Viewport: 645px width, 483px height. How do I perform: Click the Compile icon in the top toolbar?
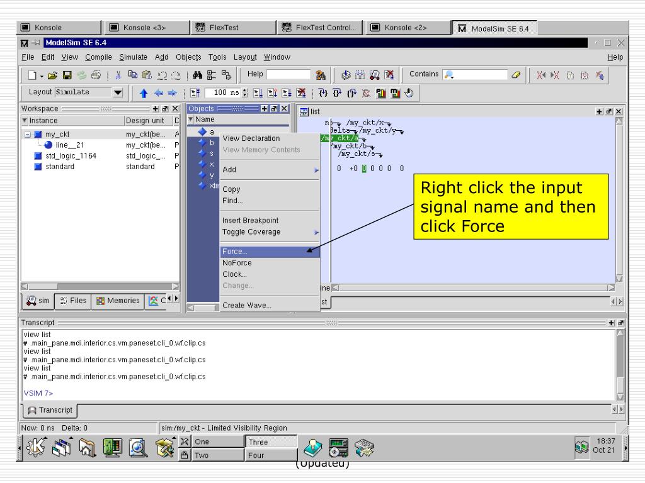[x=346, y=75]
